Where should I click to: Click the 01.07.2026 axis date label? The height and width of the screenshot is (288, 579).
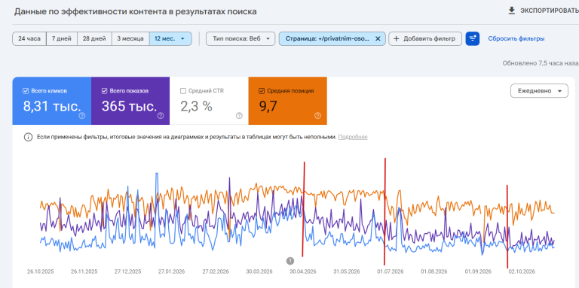pyautogui.click(x=391, y=271)
